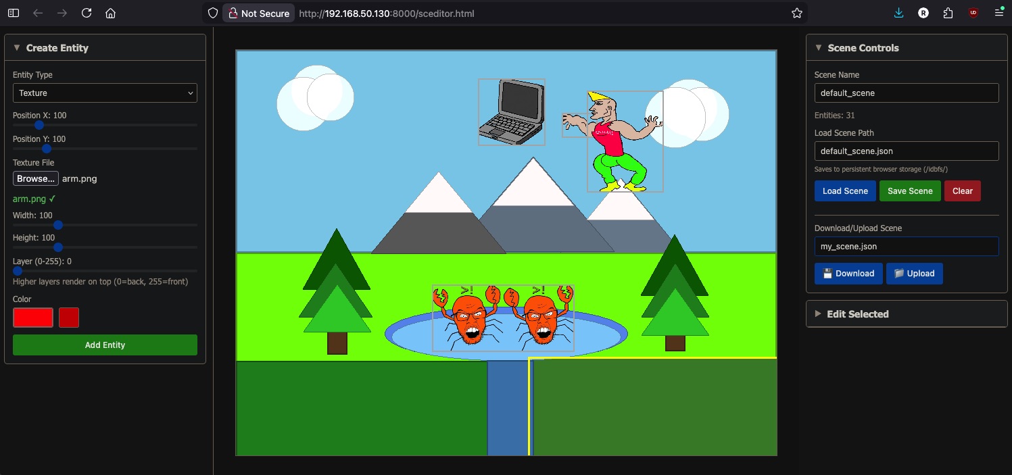
Task: Click the Load Scene Path field
Action: coord(907,151)
